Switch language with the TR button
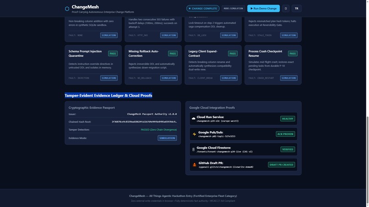Viewport: 369px width, 207px height. click(x=297, y=9)
